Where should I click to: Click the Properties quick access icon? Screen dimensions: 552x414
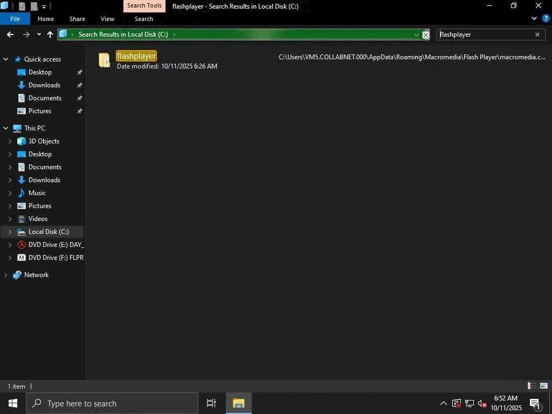point(22,6)
